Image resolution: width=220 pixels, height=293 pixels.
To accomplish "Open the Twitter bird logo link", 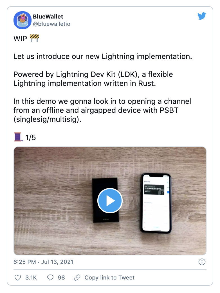I will 202,16.
